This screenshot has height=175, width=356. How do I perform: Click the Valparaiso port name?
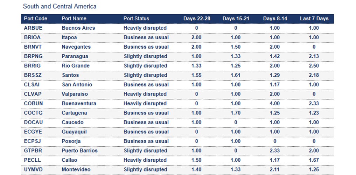[x=75, y=94]
